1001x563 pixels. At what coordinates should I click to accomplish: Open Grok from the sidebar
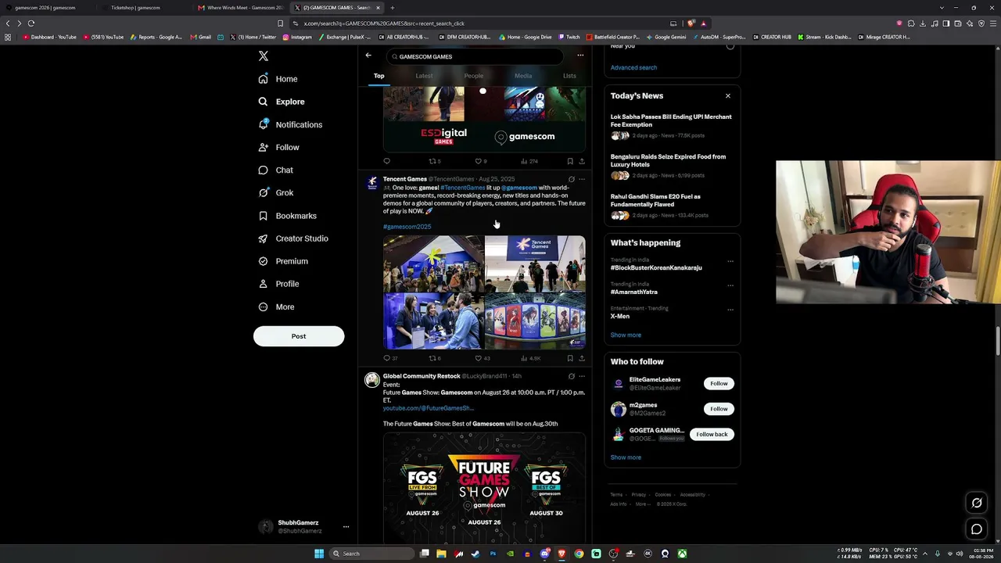click(x=275, y=192)
